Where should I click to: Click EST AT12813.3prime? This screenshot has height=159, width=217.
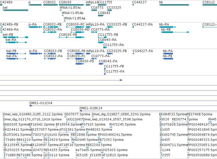[115, 155]
